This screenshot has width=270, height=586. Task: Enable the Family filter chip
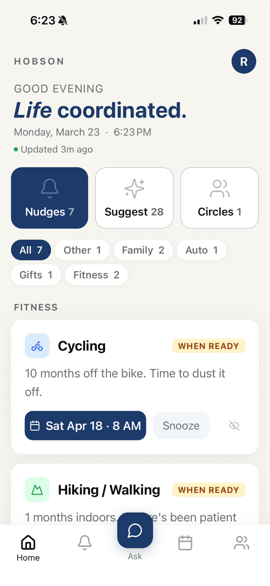tap(143, 250)
